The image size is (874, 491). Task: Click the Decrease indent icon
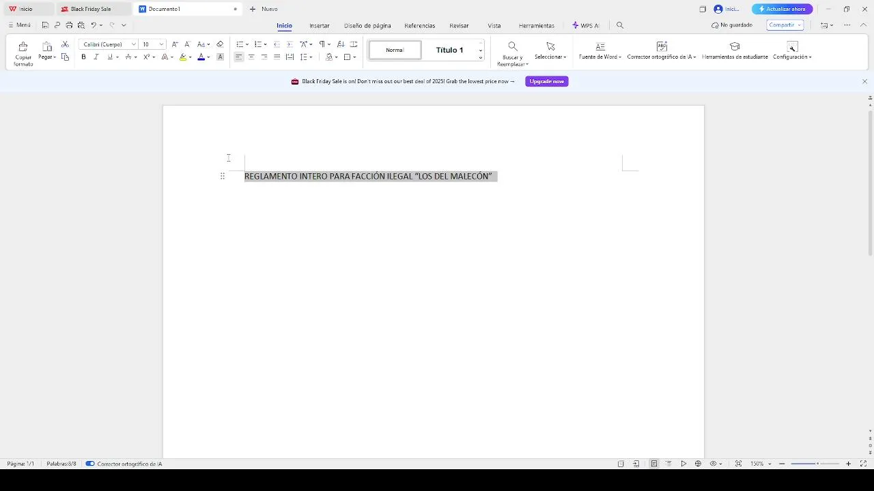pos(277,44)
